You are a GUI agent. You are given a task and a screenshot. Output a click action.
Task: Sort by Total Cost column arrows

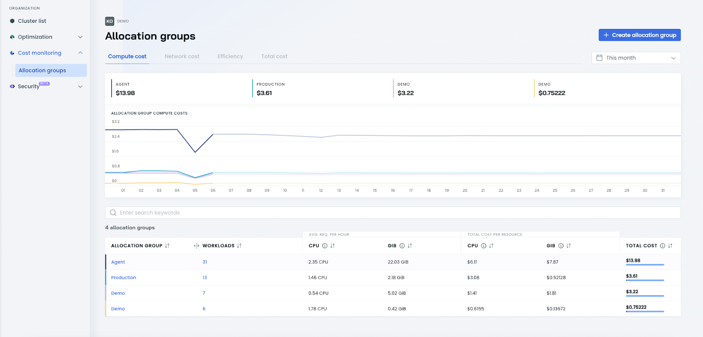pos(670,246)
